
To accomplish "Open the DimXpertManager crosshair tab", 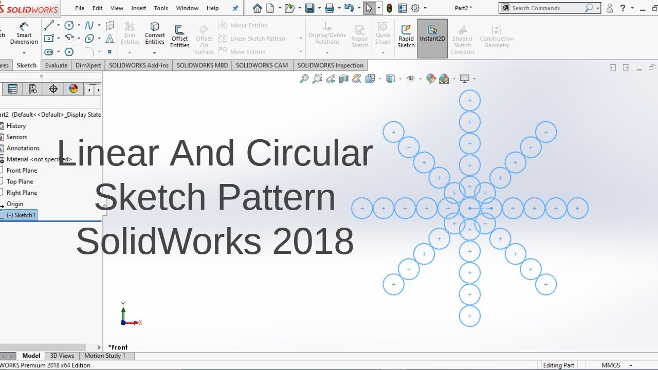I will [x=53, y=89].
